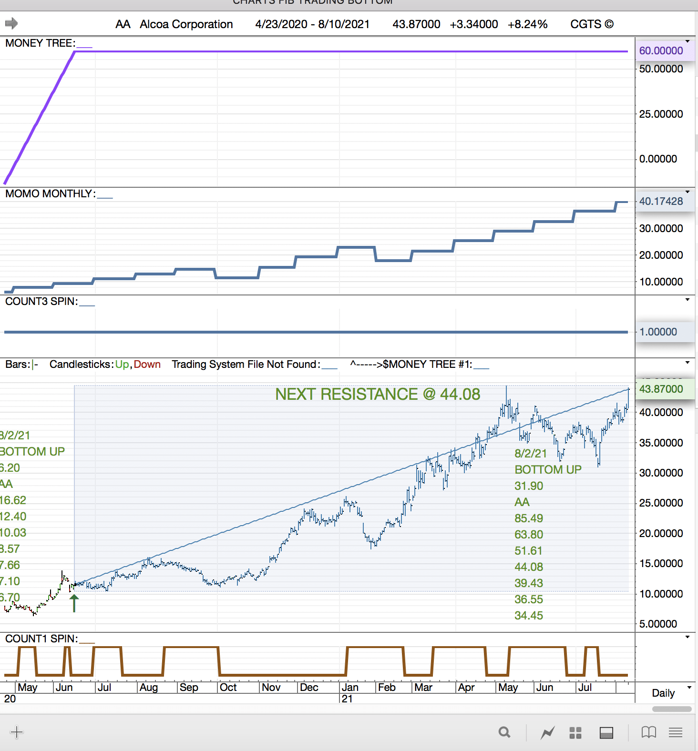The height and width of the screenshot is (751, 698).
Task: Click the CGTS © label in the header
Action: pyautogui.click(x=592, y=24)
